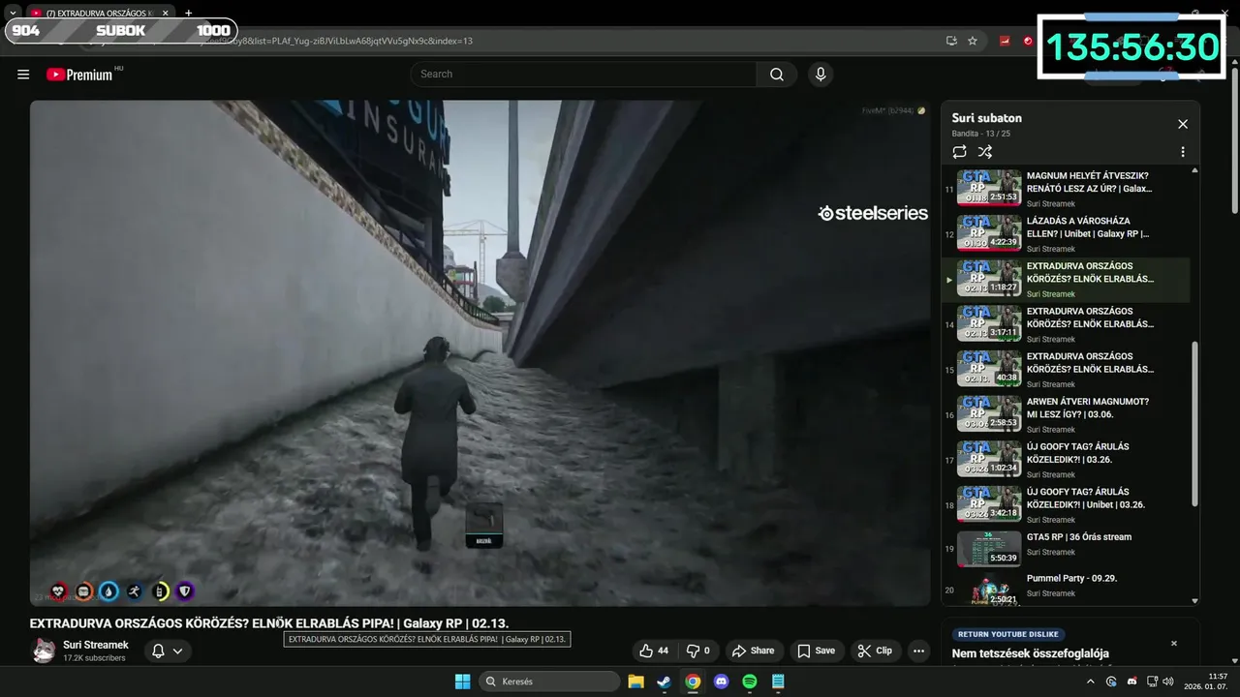Screen dimensions: 1240x697
Task: Share this video
Action: (x=753, y=651)
